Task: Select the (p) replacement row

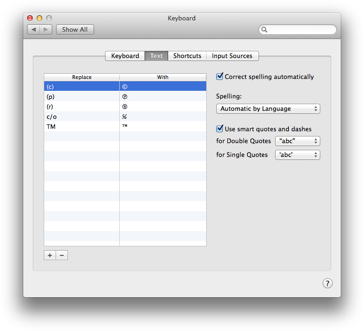Action: pos(82,97)
